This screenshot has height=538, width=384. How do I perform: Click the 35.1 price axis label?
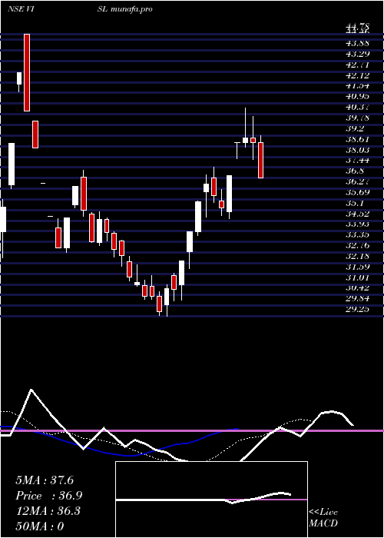click(355, 203)
